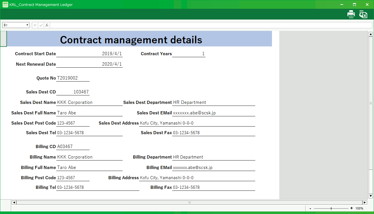
Task: Click the Print icon in the toolbar
Action: click(x=351, y=14)
